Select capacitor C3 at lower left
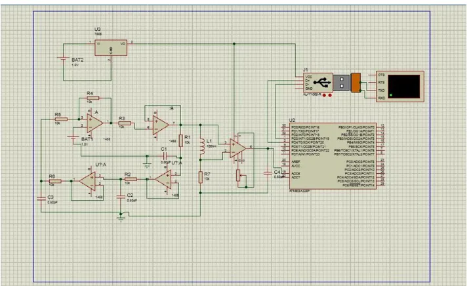This screenshot has width=467, height=286. point(41,198)
